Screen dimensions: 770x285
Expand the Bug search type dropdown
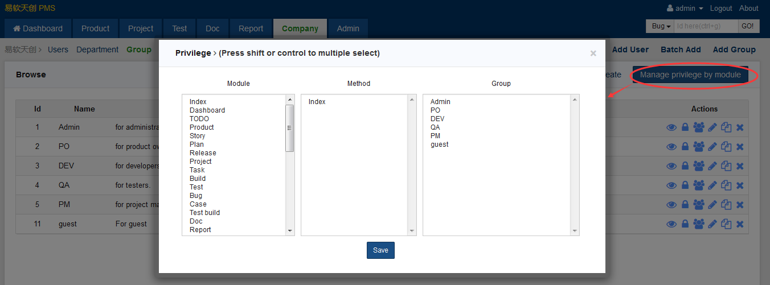tap(661, 26)
